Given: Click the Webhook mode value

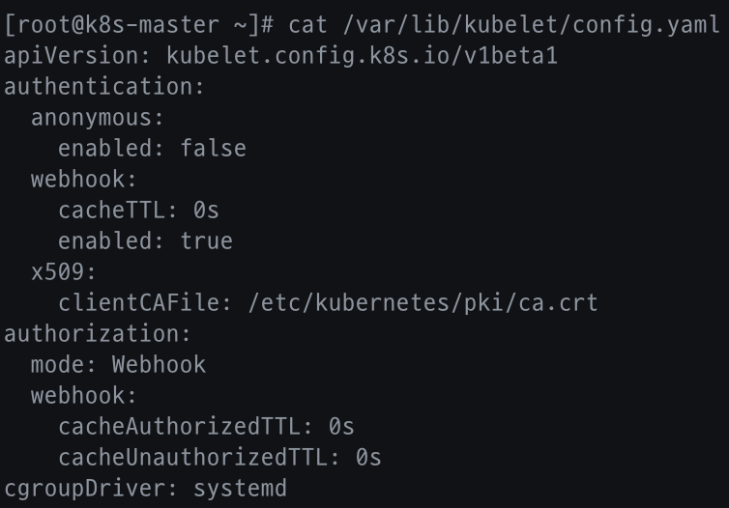Looking at the screenshot, I should pos(159,365).
